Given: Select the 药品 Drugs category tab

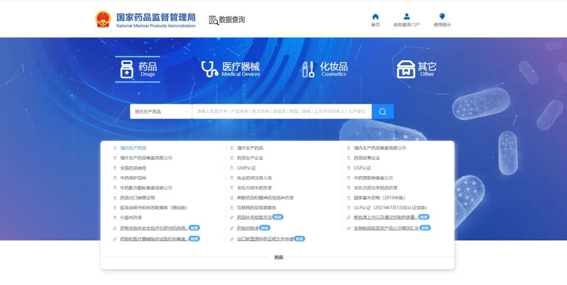Looking at the screenshot, I should click(x=138, y=69).
